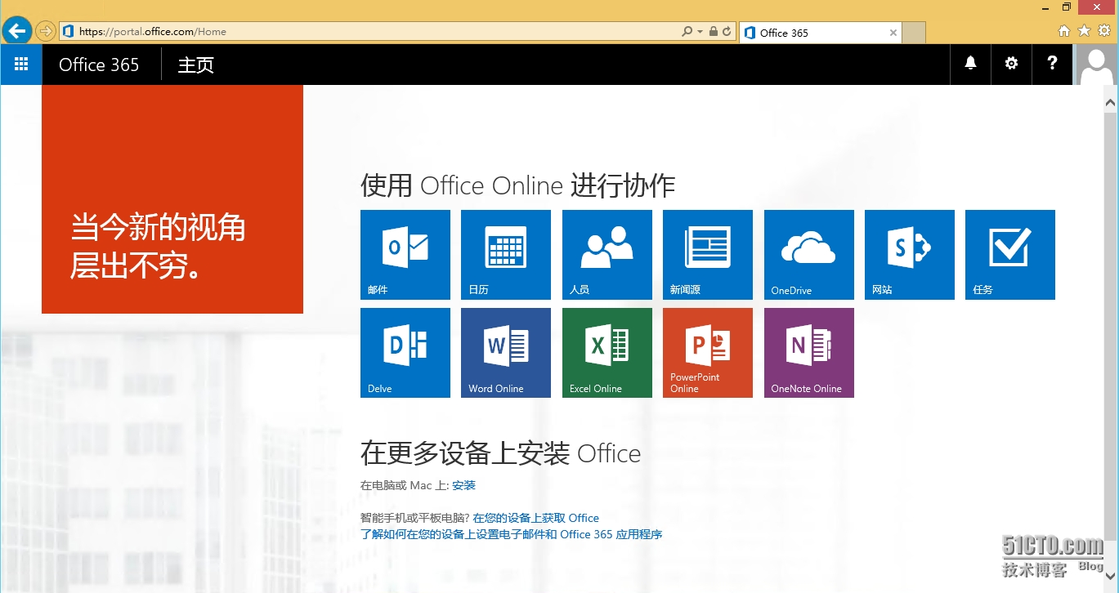Open browser tools gear icon

point(1104,31)
